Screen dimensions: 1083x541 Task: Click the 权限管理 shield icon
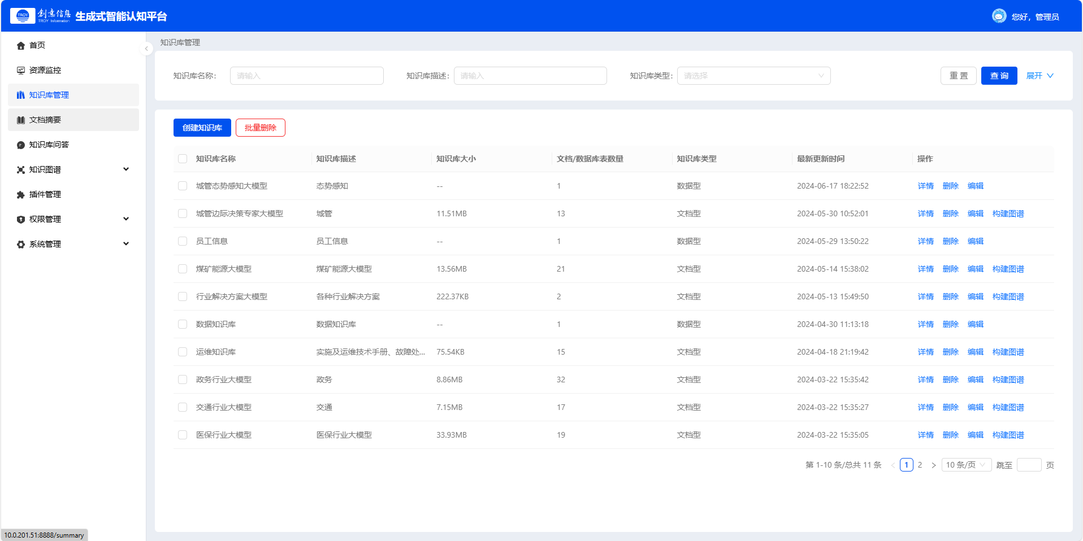coord(21,220)
